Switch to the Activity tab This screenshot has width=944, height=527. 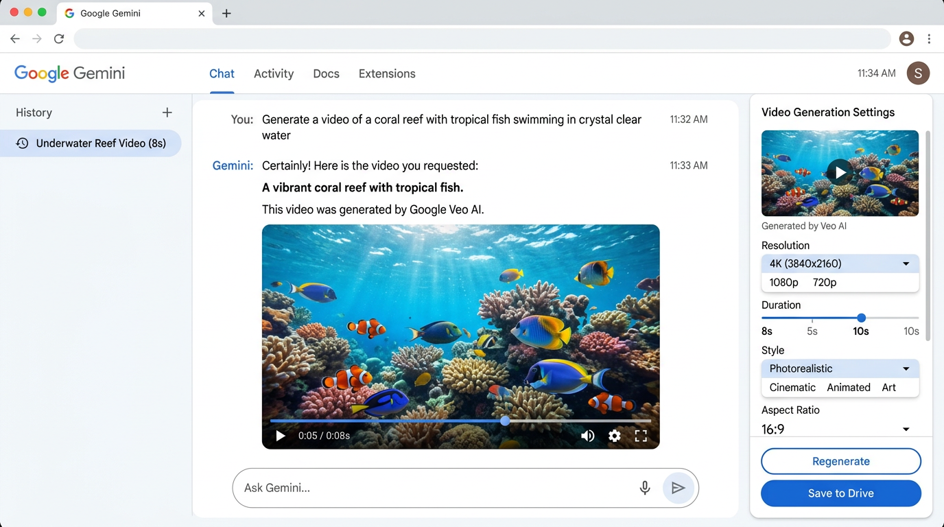pyautogui.click(x=273, y=73)
